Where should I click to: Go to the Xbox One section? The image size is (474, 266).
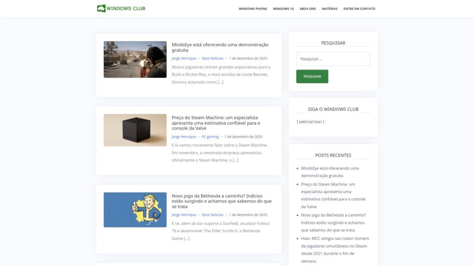pos(307,9)
